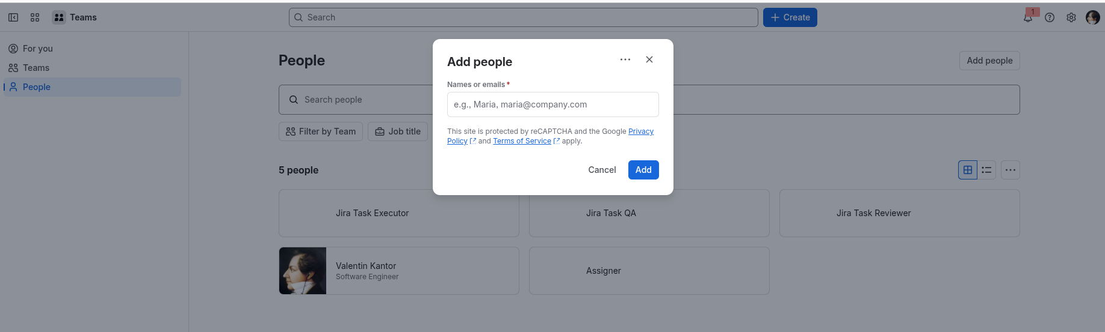The height and width of the screenshot is (332, 1105).
Task: Open the Filter by Team dropdown
Action: pos(321,131)
